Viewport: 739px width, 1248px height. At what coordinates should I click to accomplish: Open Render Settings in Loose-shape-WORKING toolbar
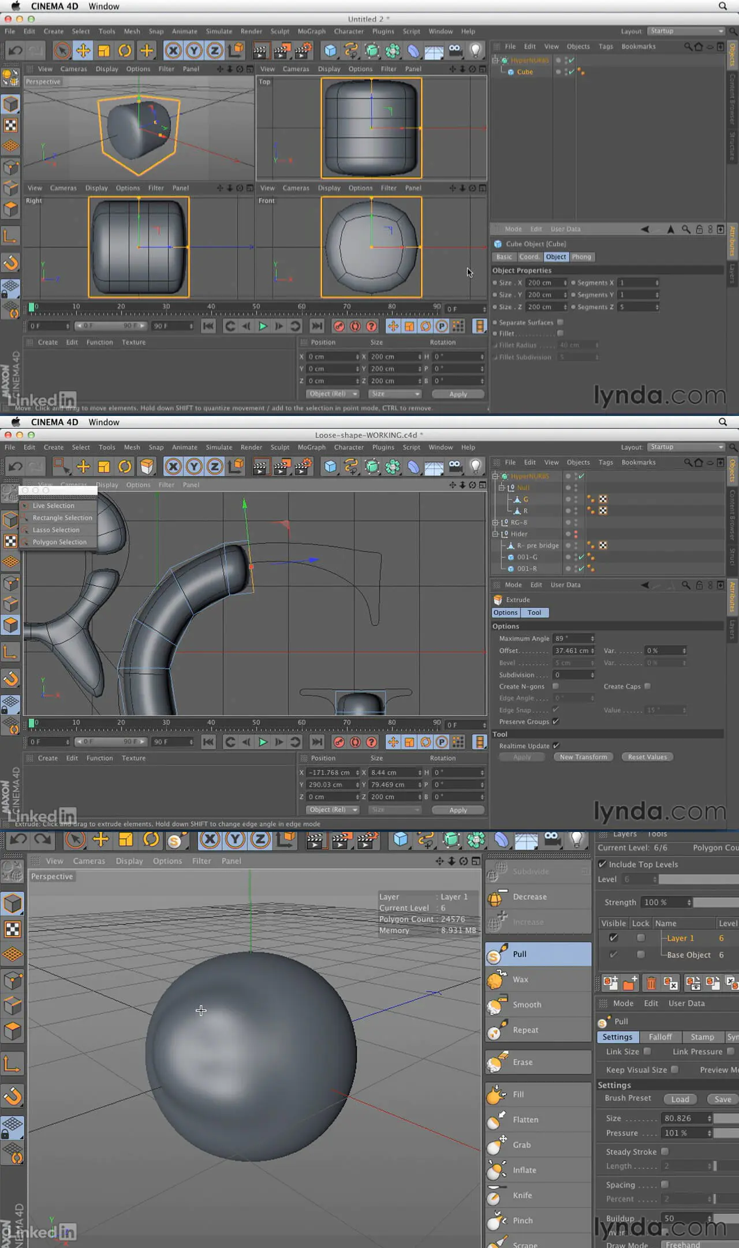tap(303, 466)
